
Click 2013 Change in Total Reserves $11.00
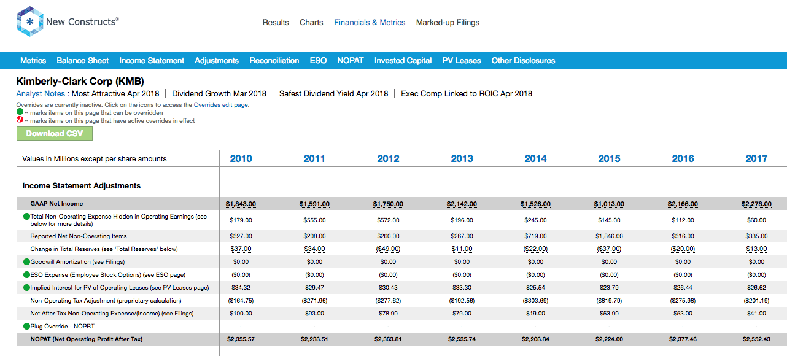462,249
